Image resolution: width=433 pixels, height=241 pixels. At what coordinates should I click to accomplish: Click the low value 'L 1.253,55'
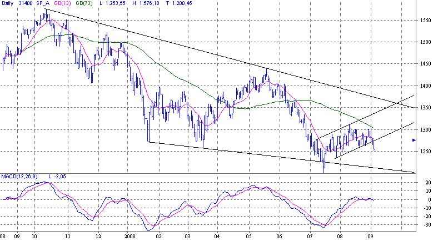(112, 3)
